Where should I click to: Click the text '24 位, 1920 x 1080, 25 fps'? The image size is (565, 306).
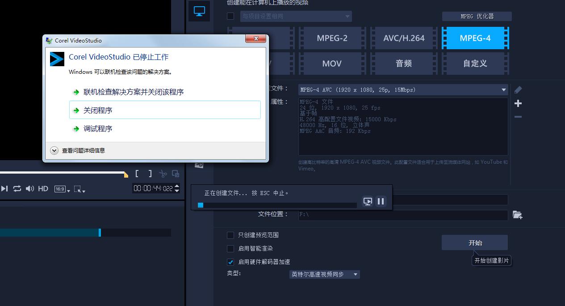(x=340, y=108)
